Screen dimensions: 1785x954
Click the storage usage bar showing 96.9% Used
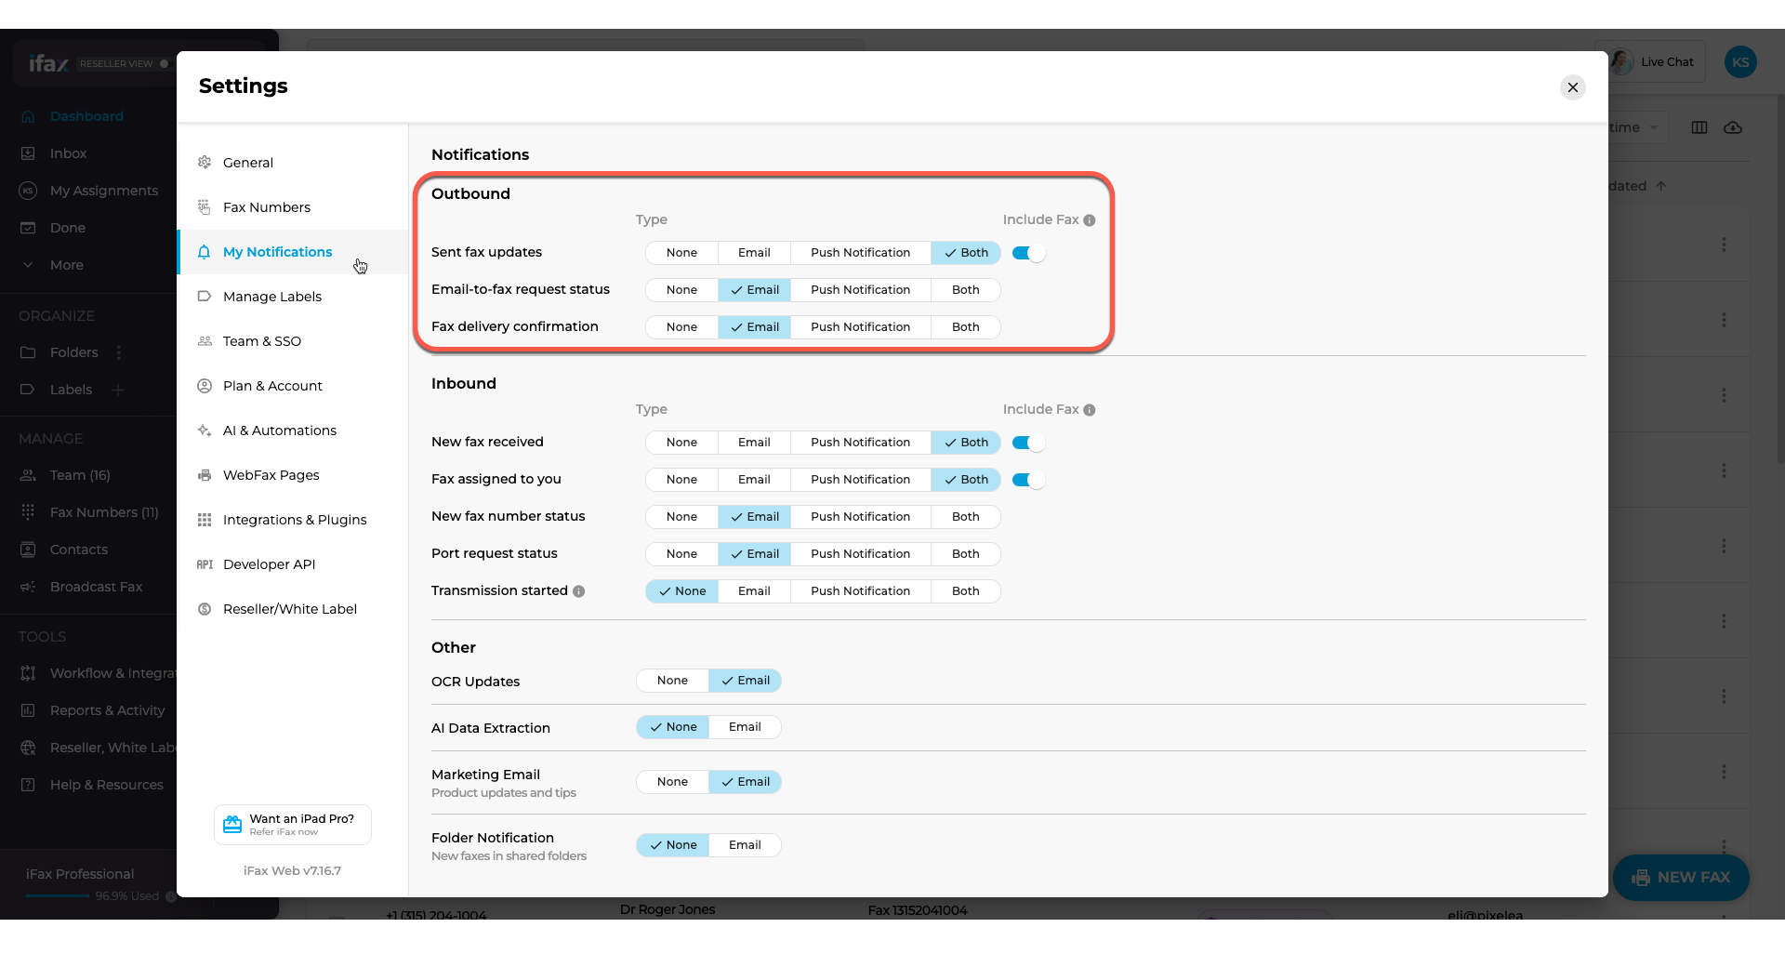pos(56,896)
